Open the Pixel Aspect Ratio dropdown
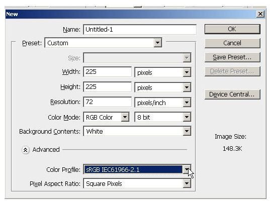 click(137, 183)
